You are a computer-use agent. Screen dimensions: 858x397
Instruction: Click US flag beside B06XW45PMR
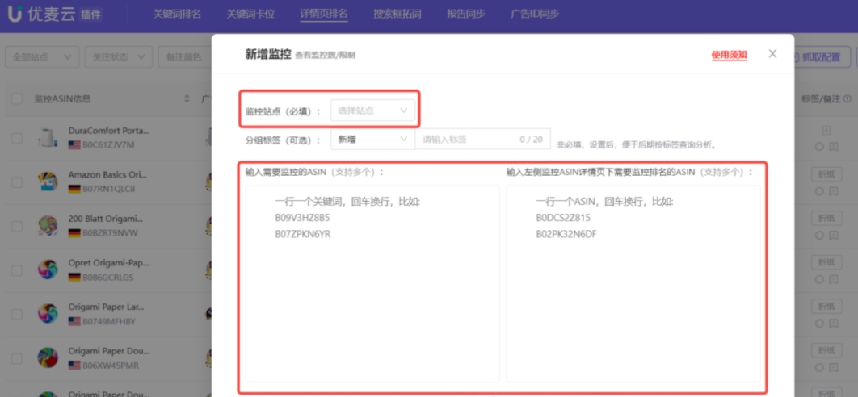74,365
